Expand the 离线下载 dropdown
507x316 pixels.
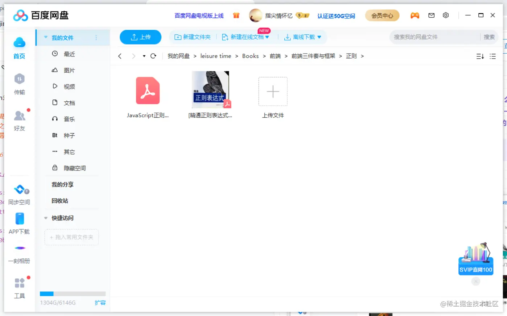pos(319,37)
